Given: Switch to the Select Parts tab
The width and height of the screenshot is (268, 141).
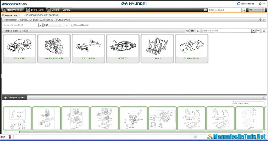Looking at the screenshot, I should pos(35,10).
